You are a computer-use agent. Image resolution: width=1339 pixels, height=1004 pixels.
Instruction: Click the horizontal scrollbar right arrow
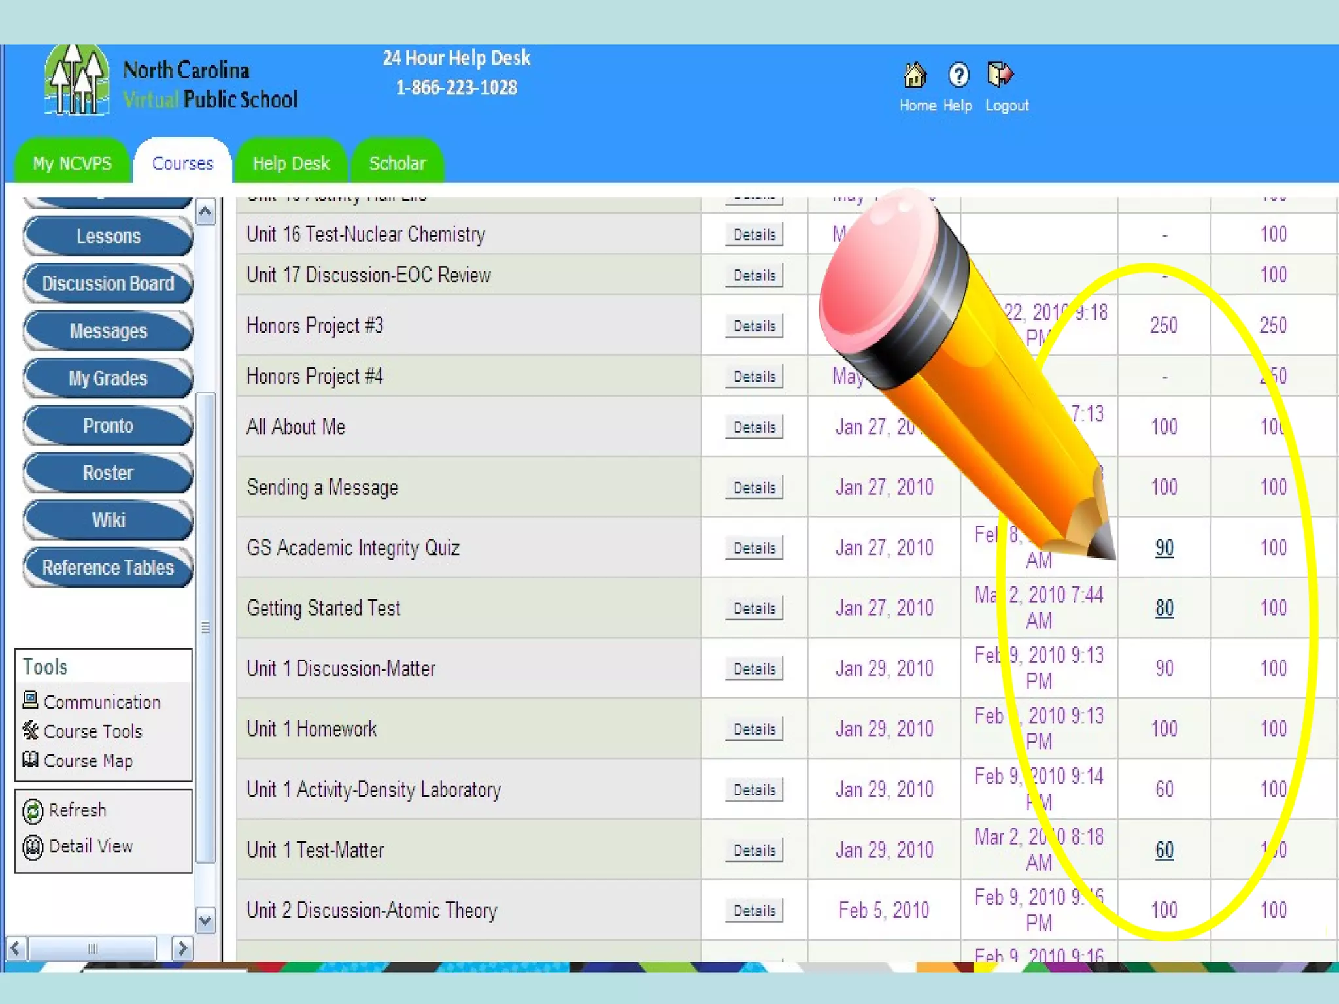182,948
